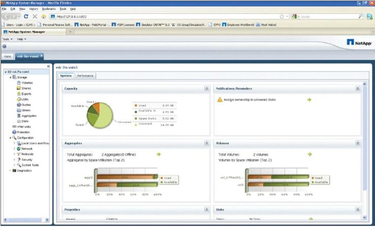Screen dimensions: 375x227
Task: Collapse the rvk-7m-vsim1 root node
Action: 6,72
